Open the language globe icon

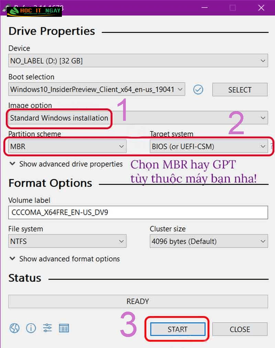14,328
